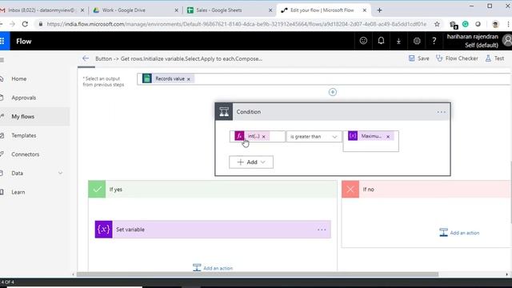Click the Flow Checker label

tap(462, 58)
